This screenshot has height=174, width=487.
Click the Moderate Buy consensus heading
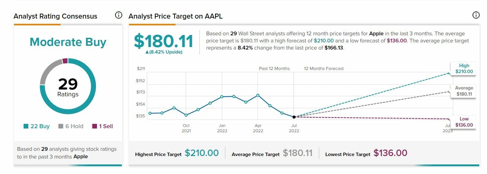pos(68,42)
